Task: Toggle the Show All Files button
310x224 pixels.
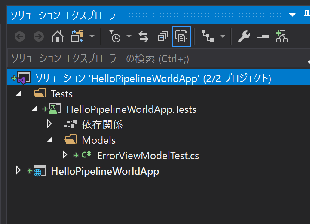Action: (181, 37)
